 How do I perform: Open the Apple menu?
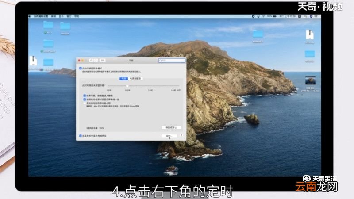point(30,16)
